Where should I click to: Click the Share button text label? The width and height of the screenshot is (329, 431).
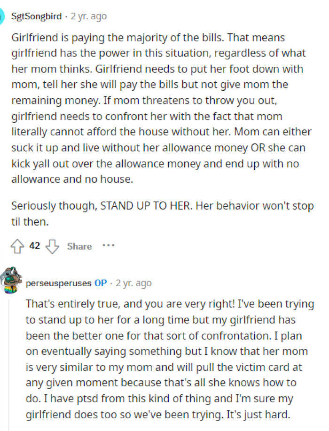pos(79,246)
